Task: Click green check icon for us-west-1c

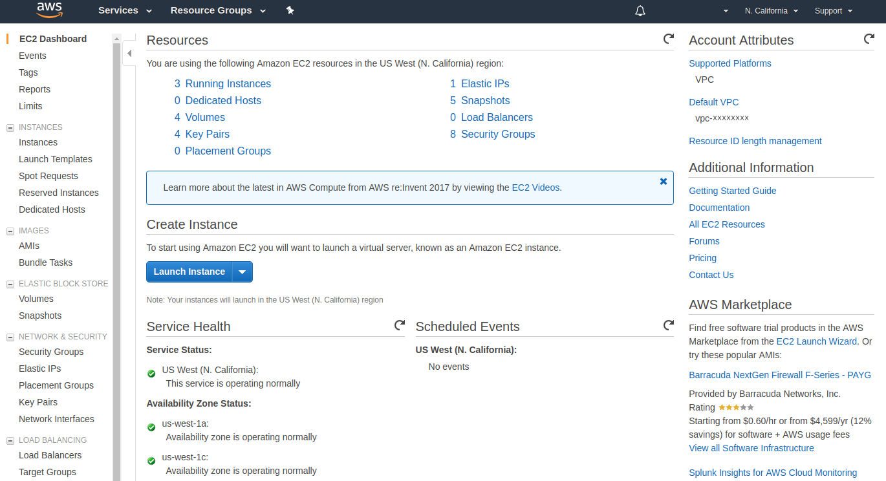Action: (151, 461)
